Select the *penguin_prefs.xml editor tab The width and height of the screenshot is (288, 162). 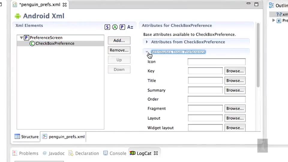pos(40,4)
